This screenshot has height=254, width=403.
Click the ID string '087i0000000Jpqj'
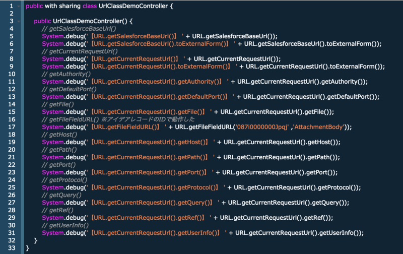point(262,127)
